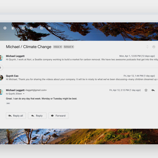Screen dimensions: 158x158
Task: Remove the Inbox label from conversation
Action: tap(61, 47)
